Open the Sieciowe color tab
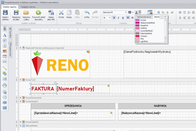This screenshot has height=131, width=196. click(x=157, y=17)
